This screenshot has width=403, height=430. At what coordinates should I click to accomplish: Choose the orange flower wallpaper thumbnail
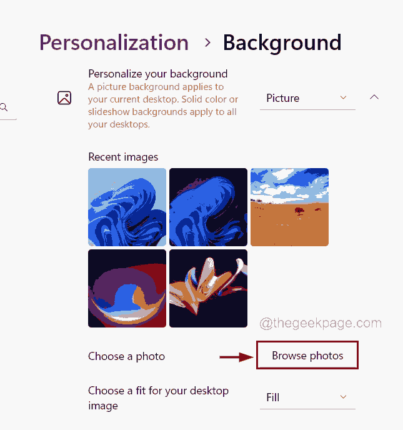(208, 288)
